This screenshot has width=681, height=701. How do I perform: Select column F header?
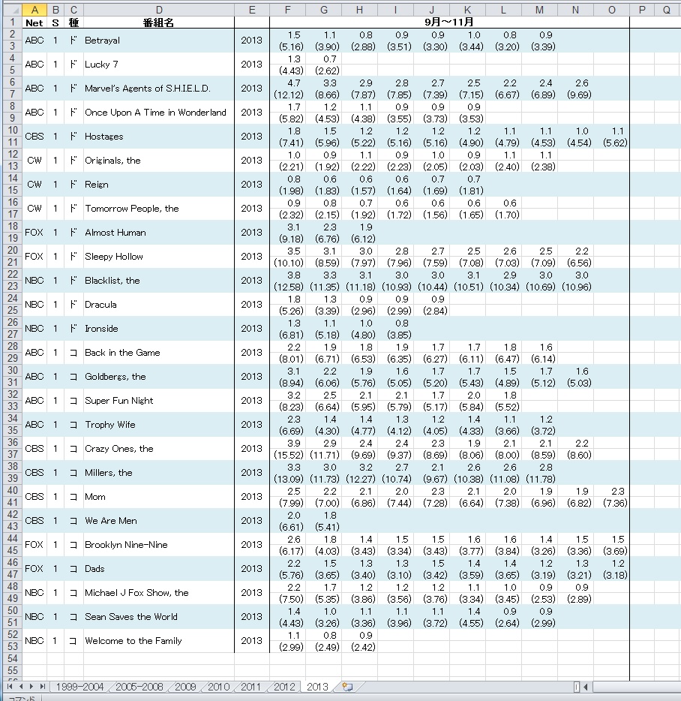pyautogui.click(x=288, y=10)
